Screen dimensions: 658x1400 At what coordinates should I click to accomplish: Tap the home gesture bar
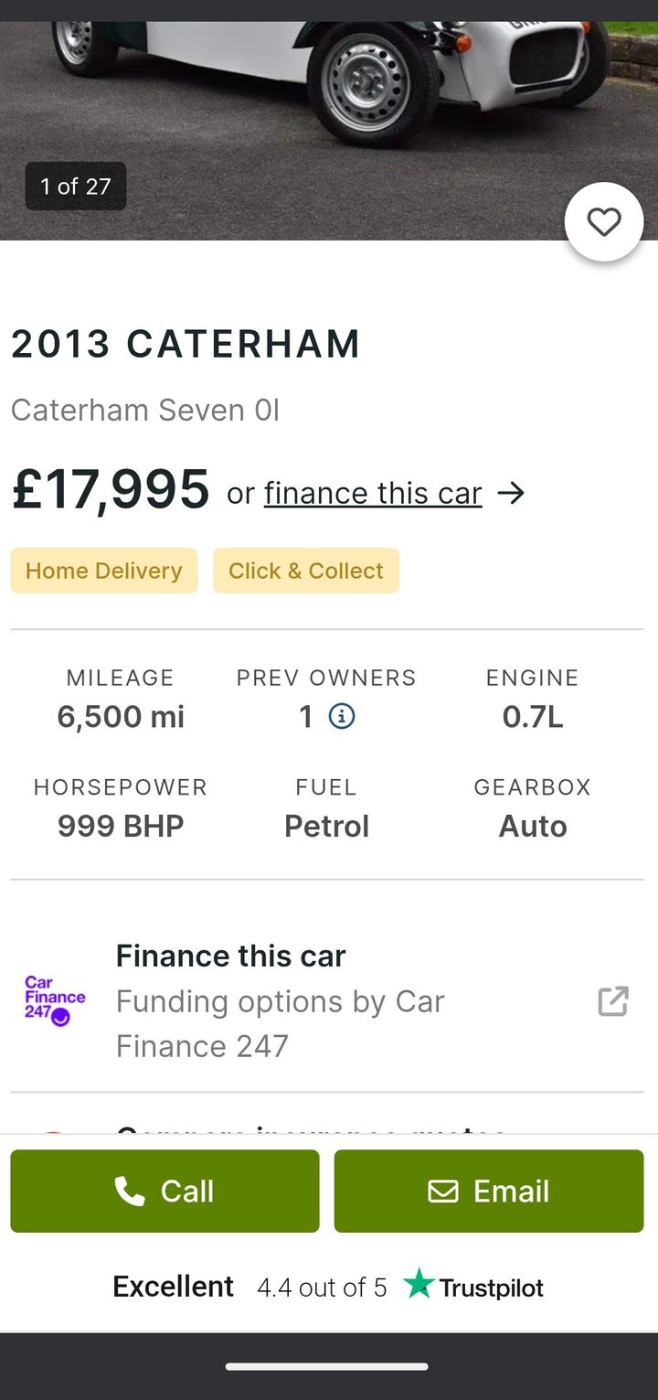327,1367
